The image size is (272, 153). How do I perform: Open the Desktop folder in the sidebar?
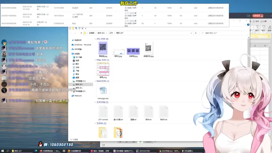click(76, 78)
